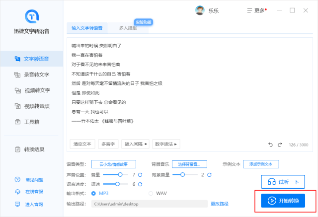
Task: Click the undo arrow icon
Action: (x=270, y=145)
